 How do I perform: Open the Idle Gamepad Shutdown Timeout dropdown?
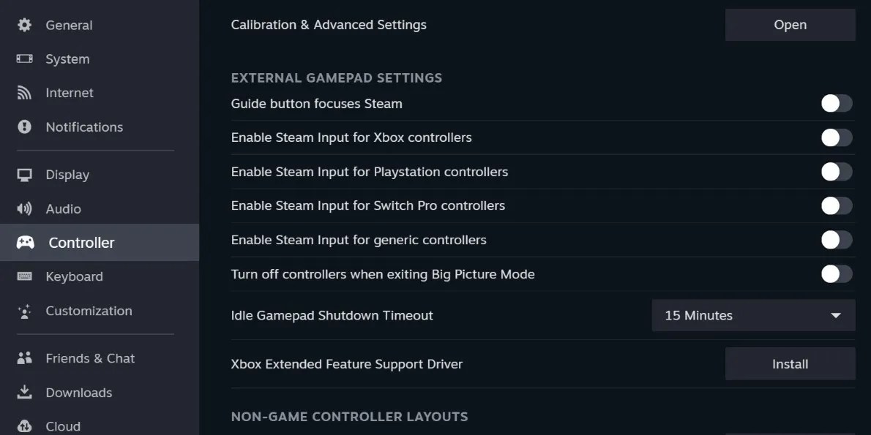coord(753,315)
